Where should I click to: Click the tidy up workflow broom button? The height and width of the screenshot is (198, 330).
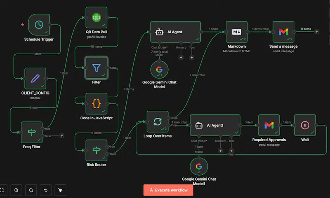[x=60, y=190]
